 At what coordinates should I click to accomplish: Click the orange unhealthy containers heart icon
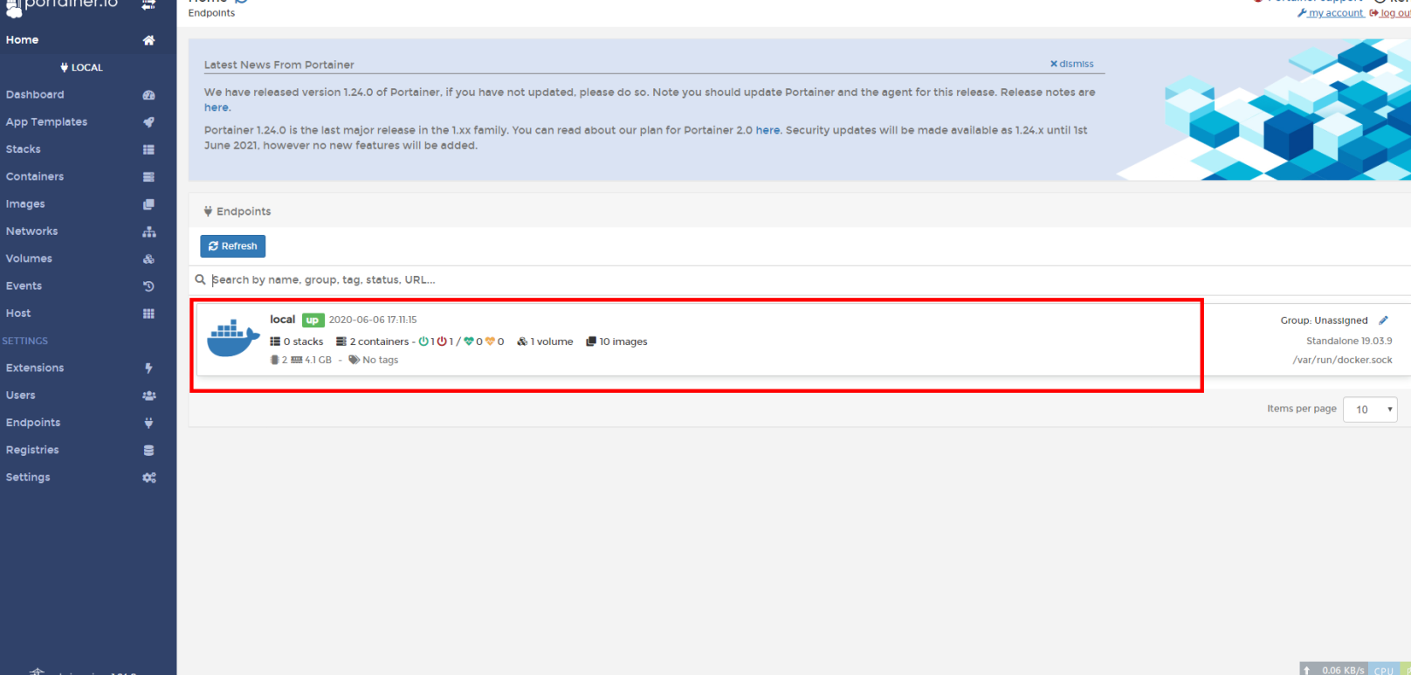pyautogui.click(x=490, y=341)
